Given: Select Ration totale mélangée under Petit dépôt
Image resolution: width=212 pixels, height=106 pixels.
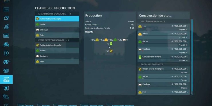Looking at the screenshot, I should click(x=57, y=45).
